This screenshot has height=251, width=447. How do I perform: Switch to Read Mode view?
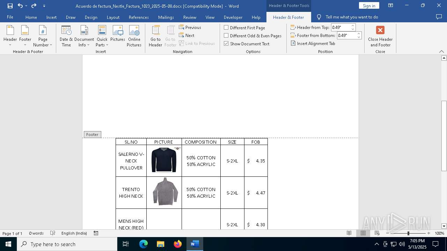349,233
